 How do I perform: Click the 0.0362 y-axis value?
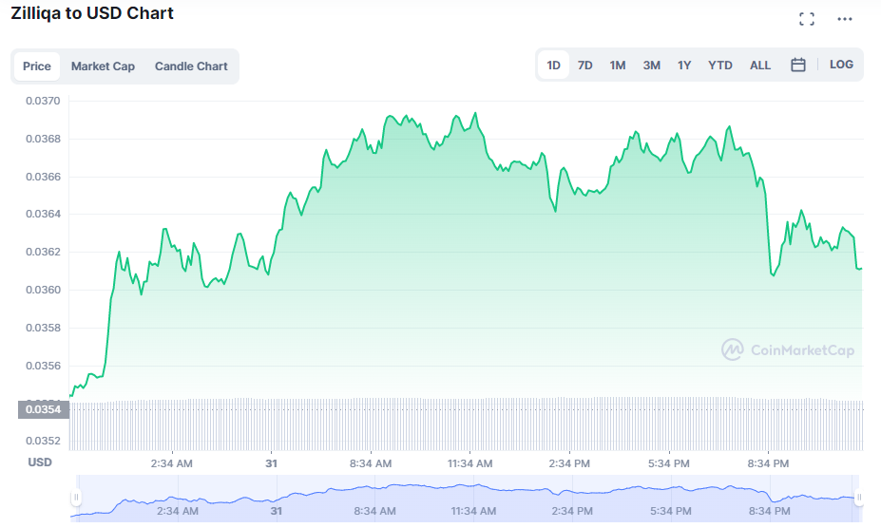pos(44,252)
